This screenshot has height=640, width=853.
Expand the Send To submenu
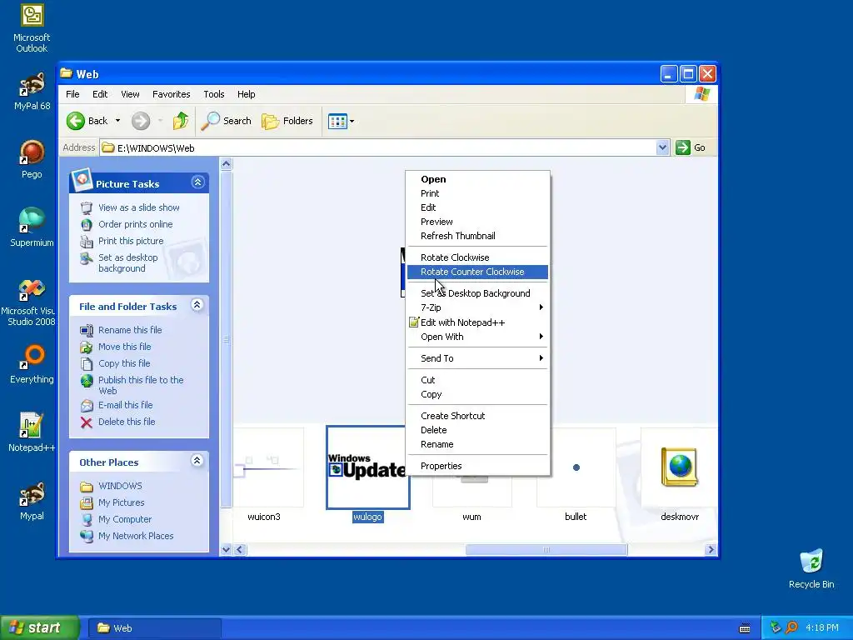(x=477, y=358)
